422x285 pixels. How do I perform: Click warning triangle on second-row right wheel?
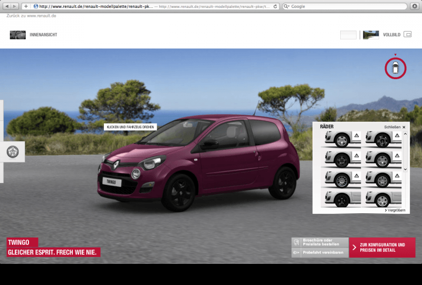pos(397,156)
